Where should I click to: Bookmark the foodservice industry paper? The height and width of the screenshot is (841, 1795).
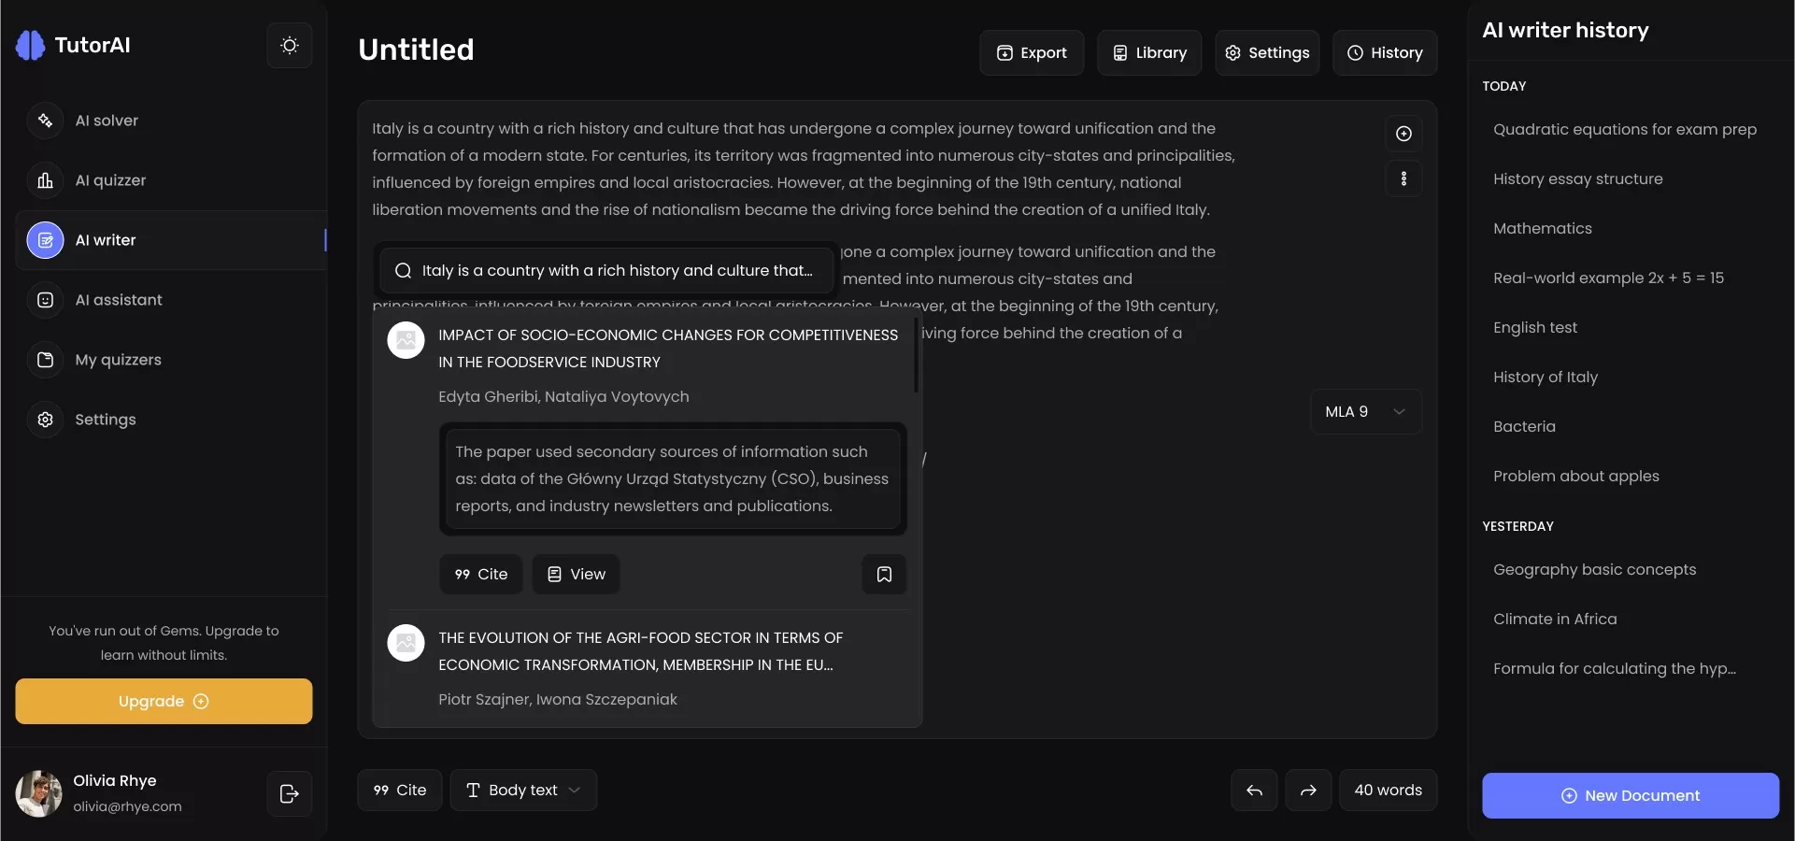click(x=884, y=574)
